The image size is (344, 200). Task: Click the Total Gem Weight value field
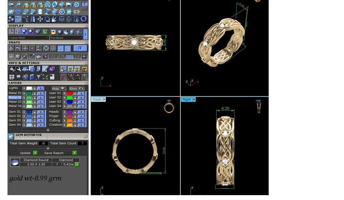pos(43,143)
